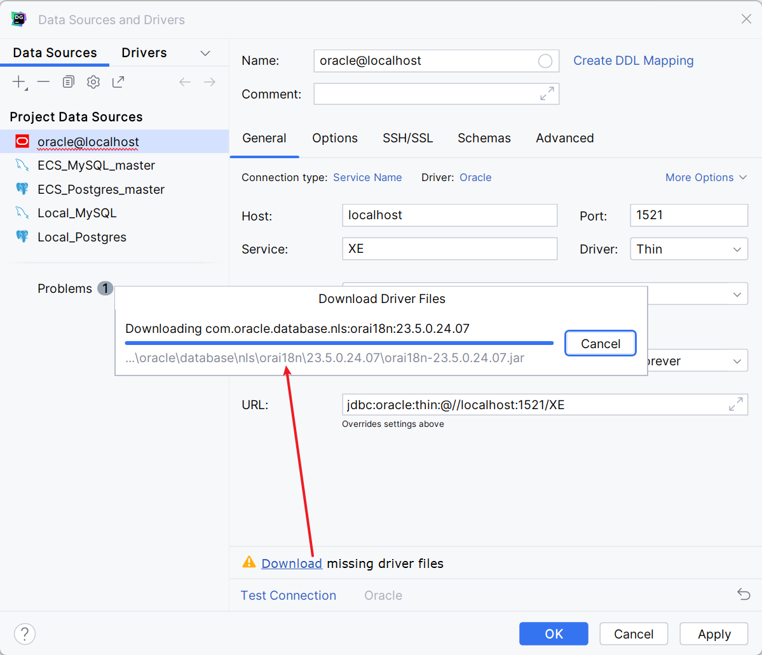
Task: Open the SSH/SSL tab
Action: click(408, 138)
